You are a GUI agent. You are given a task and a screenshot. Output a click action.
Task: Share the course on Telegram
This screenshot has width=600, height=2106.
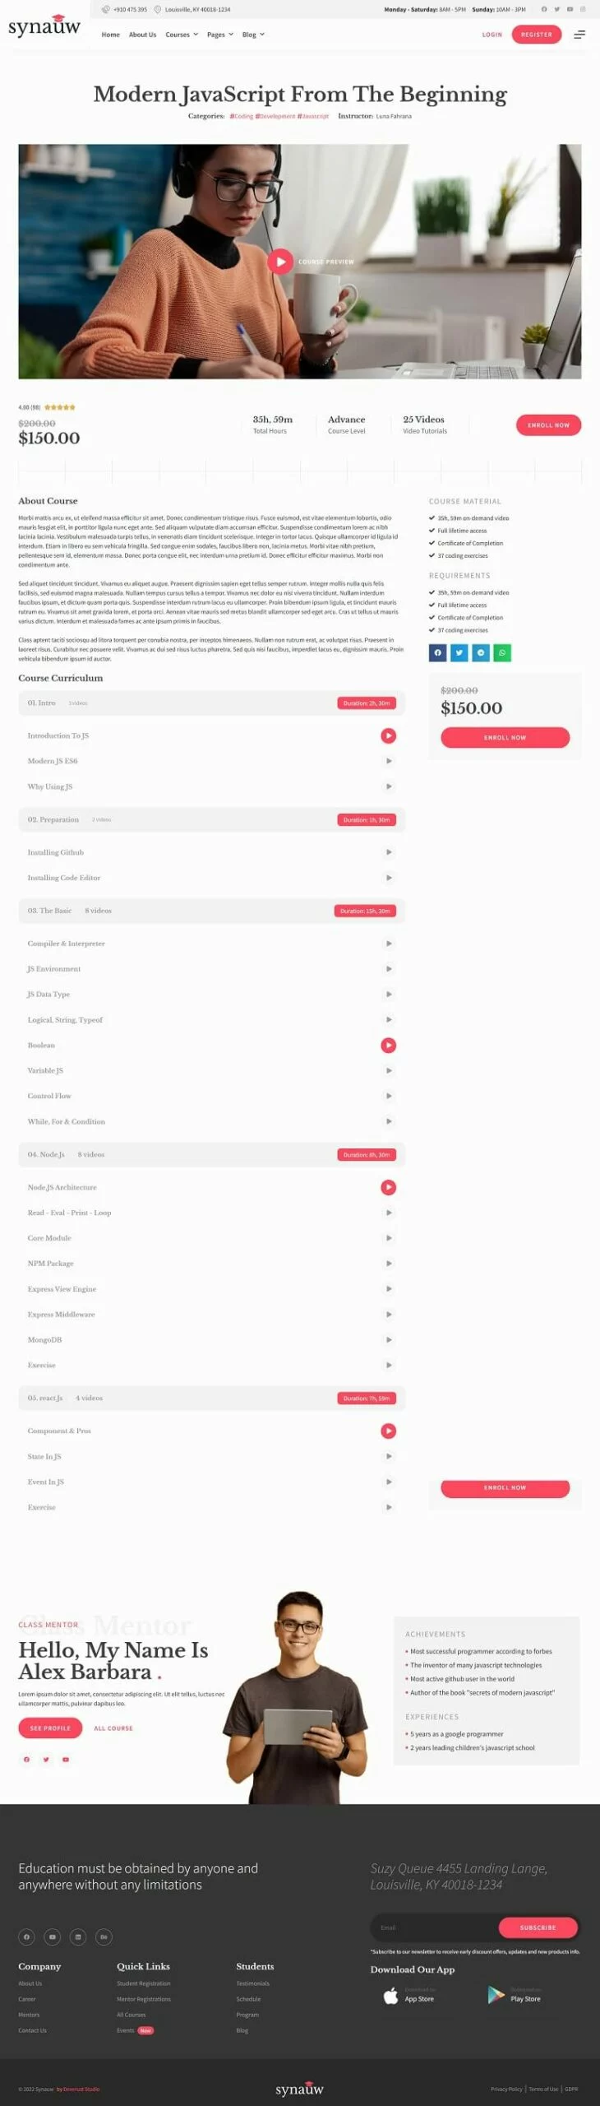(x=481, y=652)
